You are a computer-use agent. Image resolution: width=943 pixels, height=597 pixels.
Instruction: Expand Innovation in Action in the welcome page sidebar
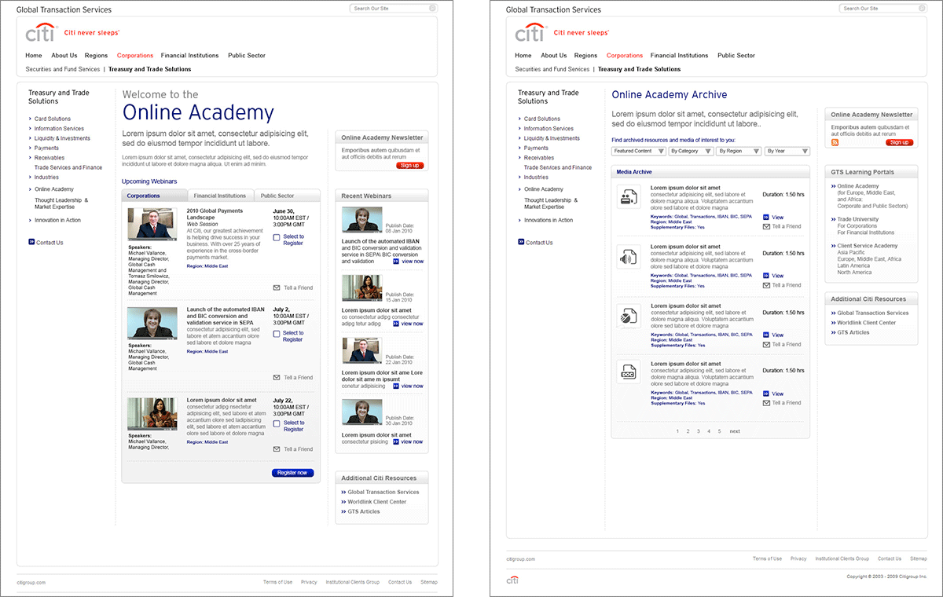pyautogui.click(x=54, y=221)
